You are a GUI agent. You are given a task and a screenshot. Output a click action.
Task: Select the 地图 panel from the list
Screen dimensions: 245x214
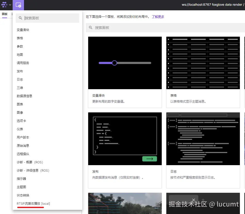click(20, 55)
